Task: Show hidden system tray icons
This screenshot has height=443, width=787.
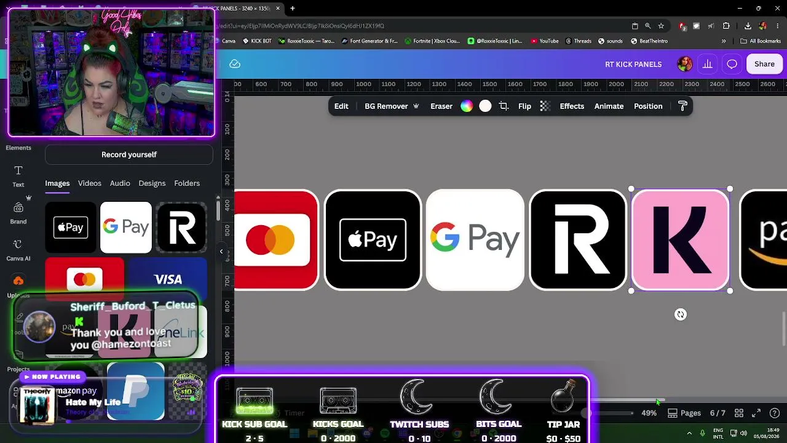Action: point(689,433)
